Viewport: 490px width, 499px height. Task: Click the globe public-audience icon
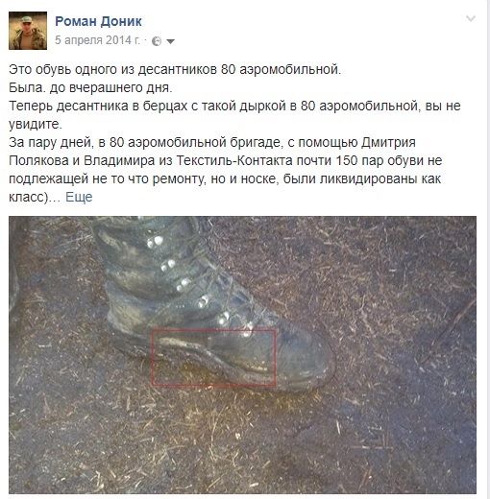click(x=157, y=41)
